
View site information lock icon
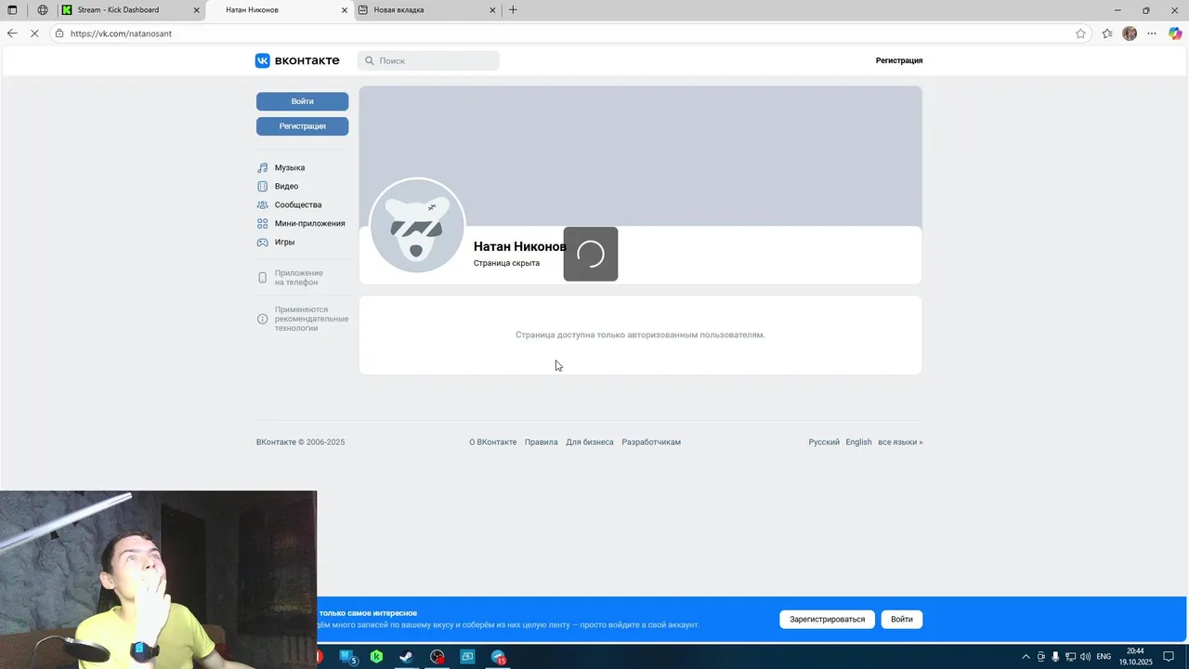point(59,33)
